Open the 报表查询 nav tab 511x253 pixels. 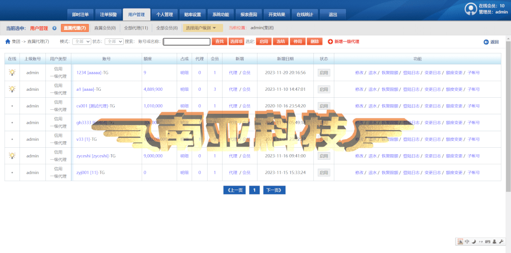click(249, 14)
